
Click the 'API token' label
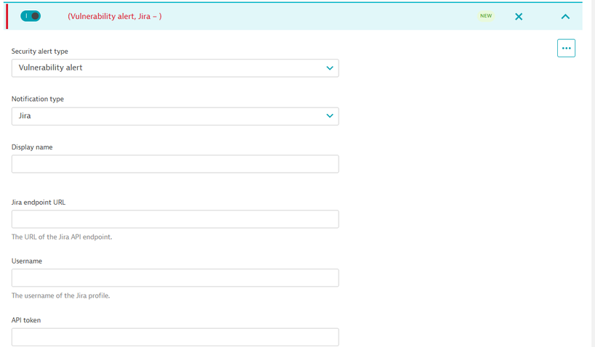[26, 320]
